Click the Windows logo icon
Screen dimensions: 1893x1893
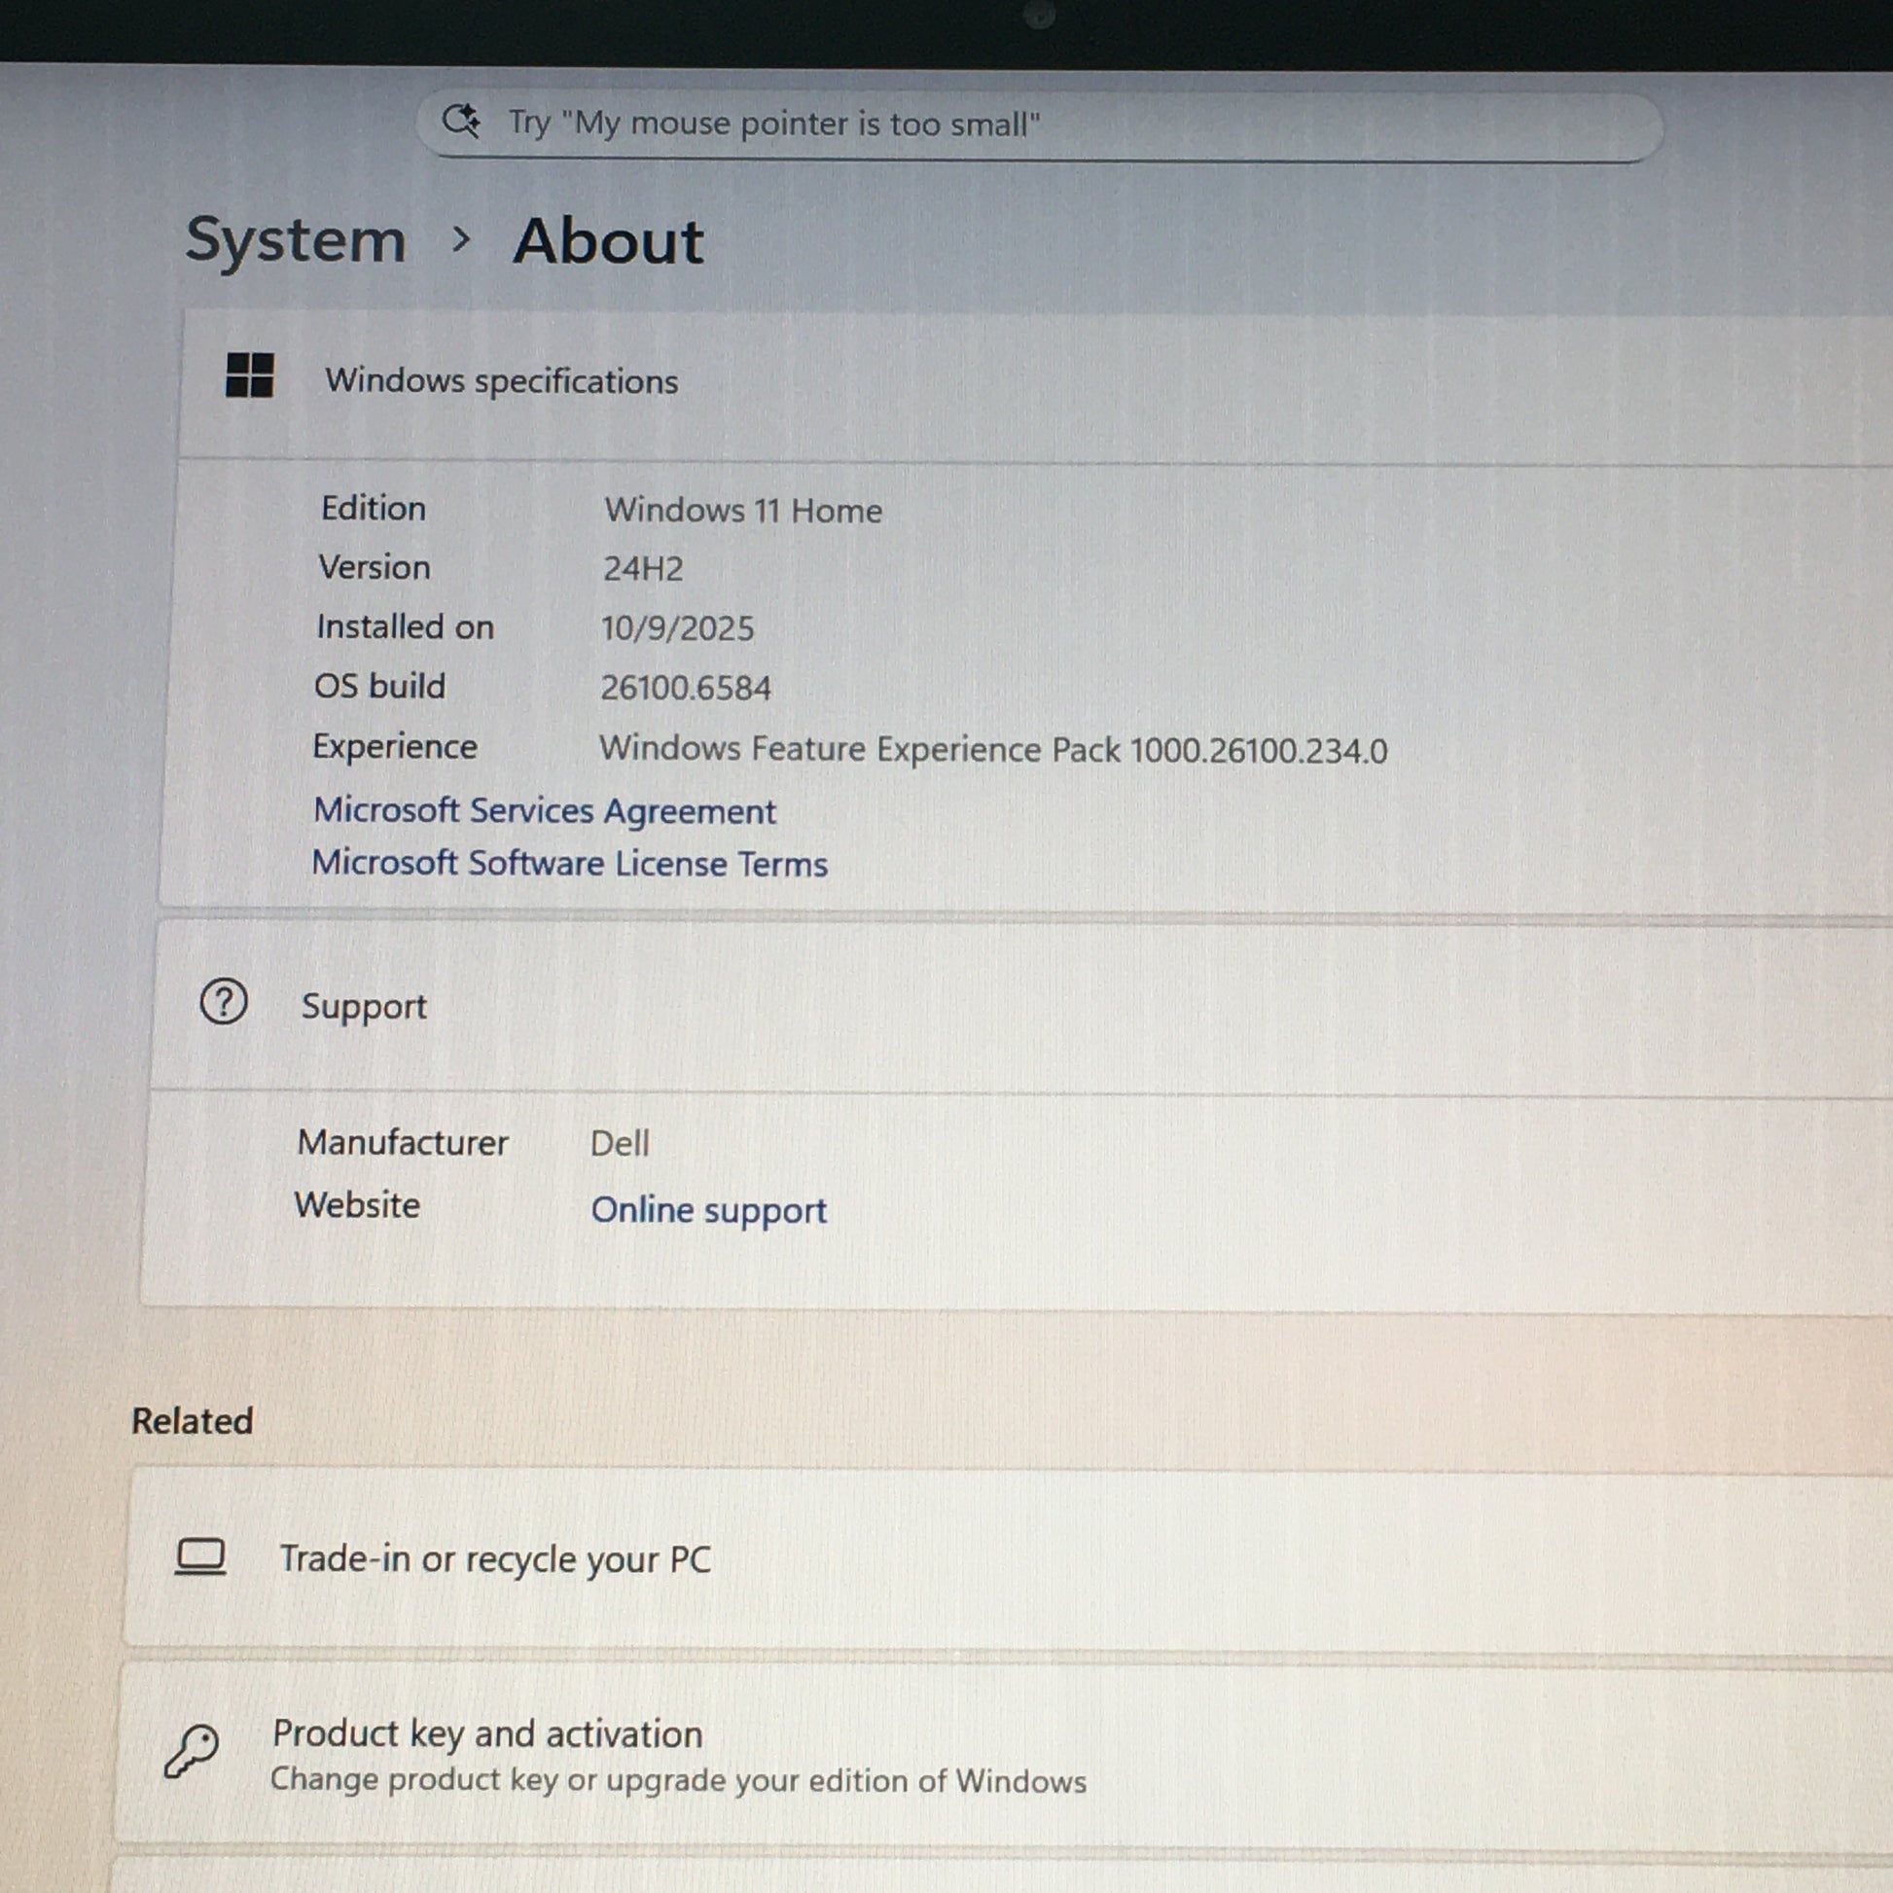pyautogui.click(x=250, y=375)
